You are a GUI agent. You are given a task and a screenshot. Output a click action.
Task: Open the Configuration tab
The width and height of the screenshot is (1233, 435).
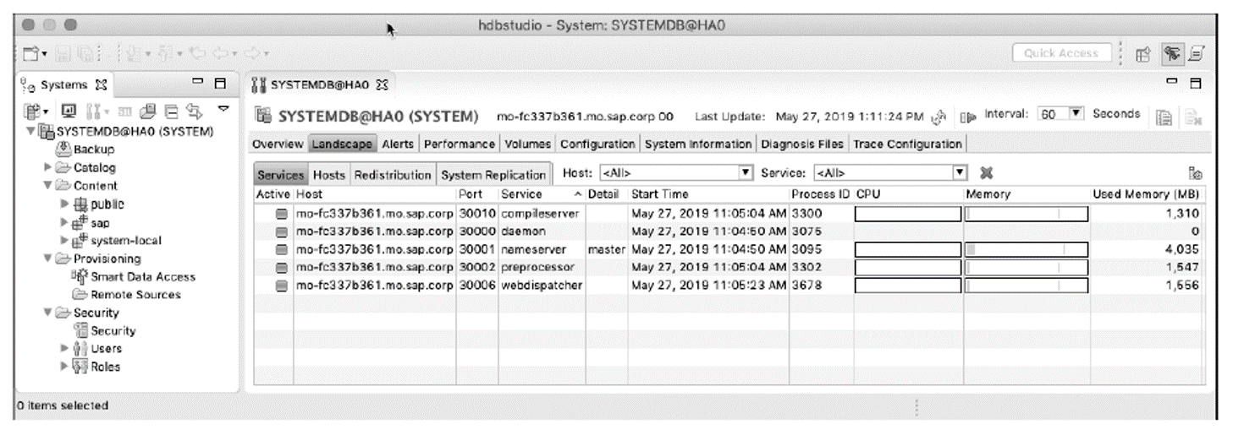pyautogui.click(x=597, y=144)
